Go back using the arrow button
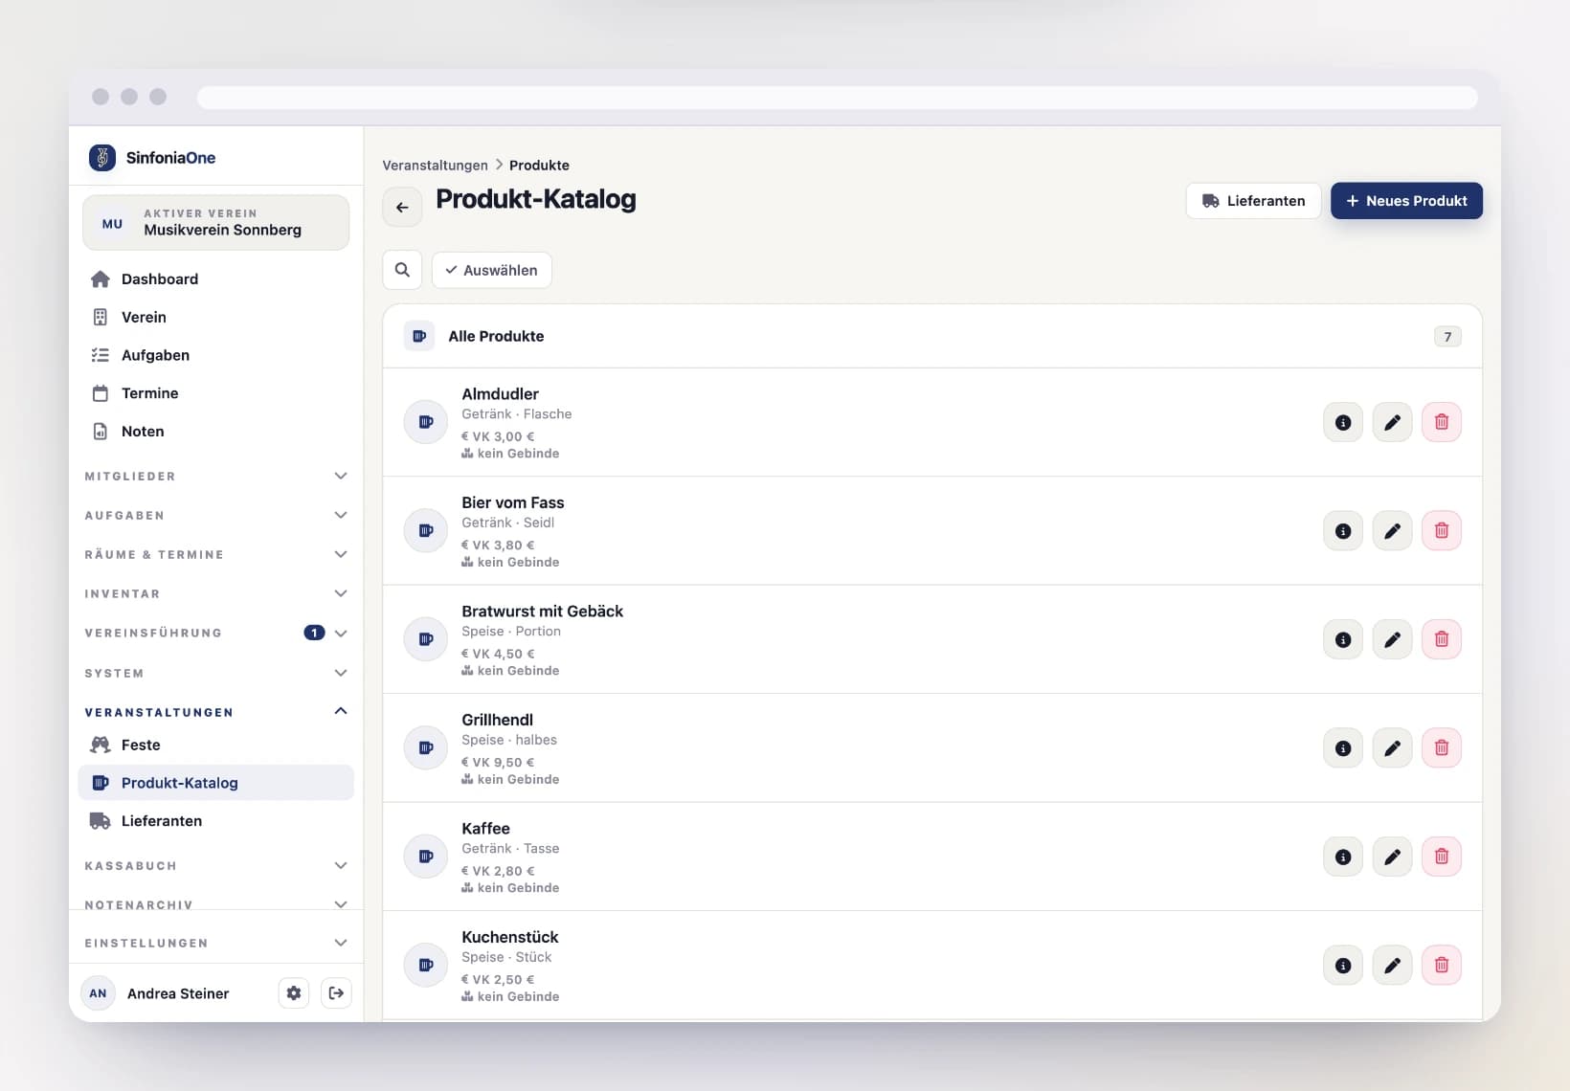The image size is (1570, 1091). (402, 207)
